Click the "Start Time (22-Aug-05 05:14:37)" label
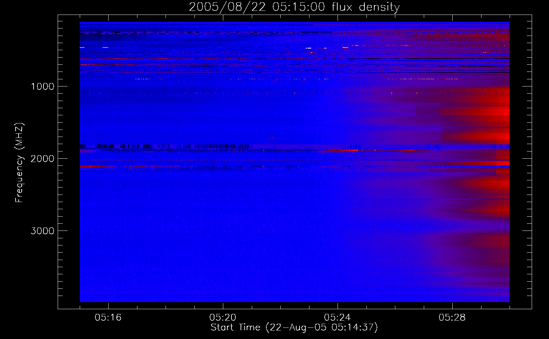Viewport: 549px width, 339px height. 294,327
